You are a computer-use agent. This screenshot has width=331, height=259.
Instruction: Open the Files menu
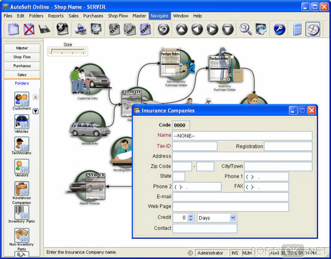[8, 16]
